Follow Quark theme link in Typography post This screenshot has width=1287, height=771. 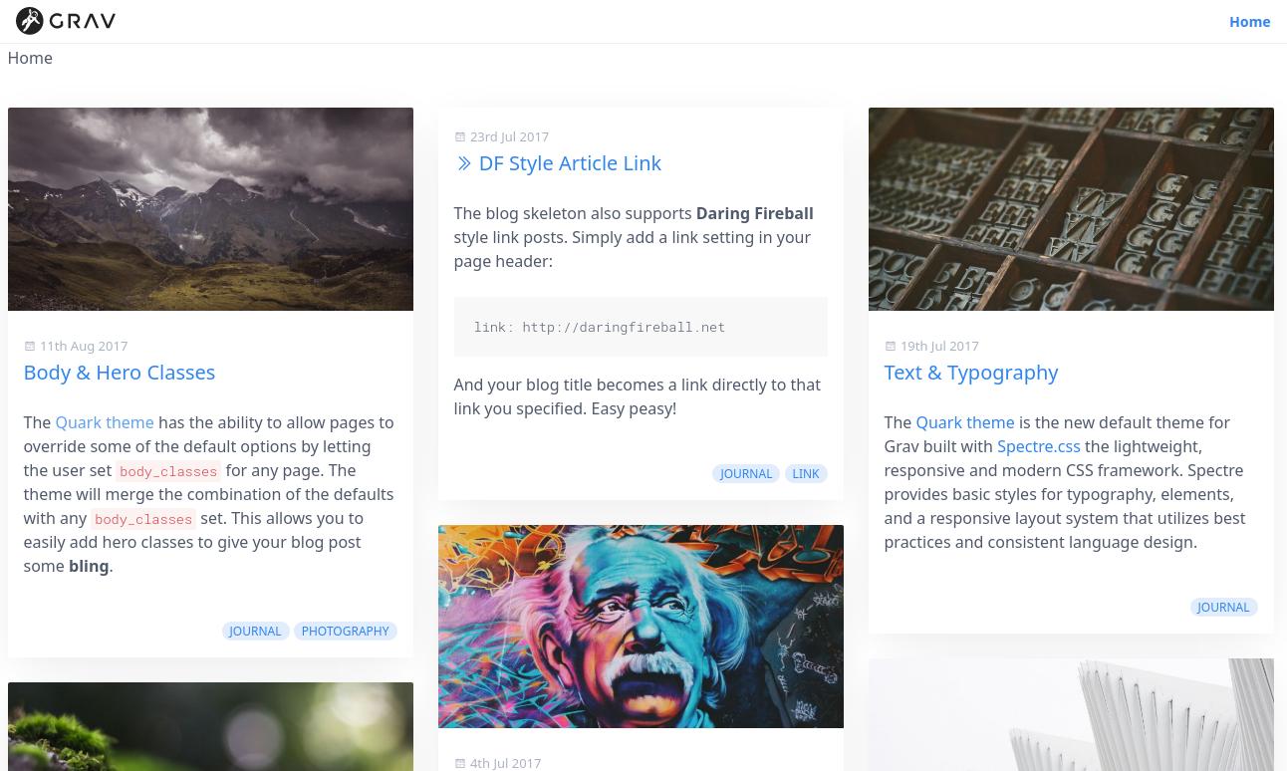point(965,422)
